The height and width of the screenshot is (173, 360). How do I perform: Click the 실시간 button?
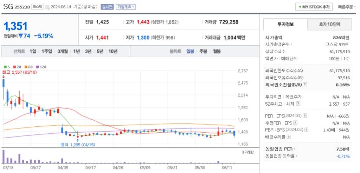(x=107, y=7)
